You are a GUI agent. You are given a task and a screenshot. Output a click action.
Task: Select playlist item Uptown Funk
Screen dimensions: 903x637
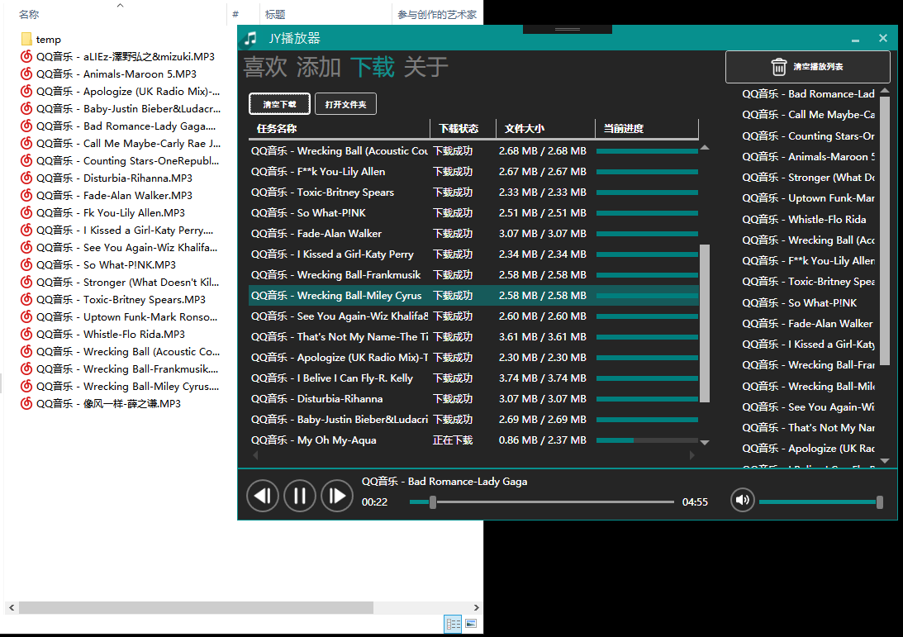click(x=808, y=198)
